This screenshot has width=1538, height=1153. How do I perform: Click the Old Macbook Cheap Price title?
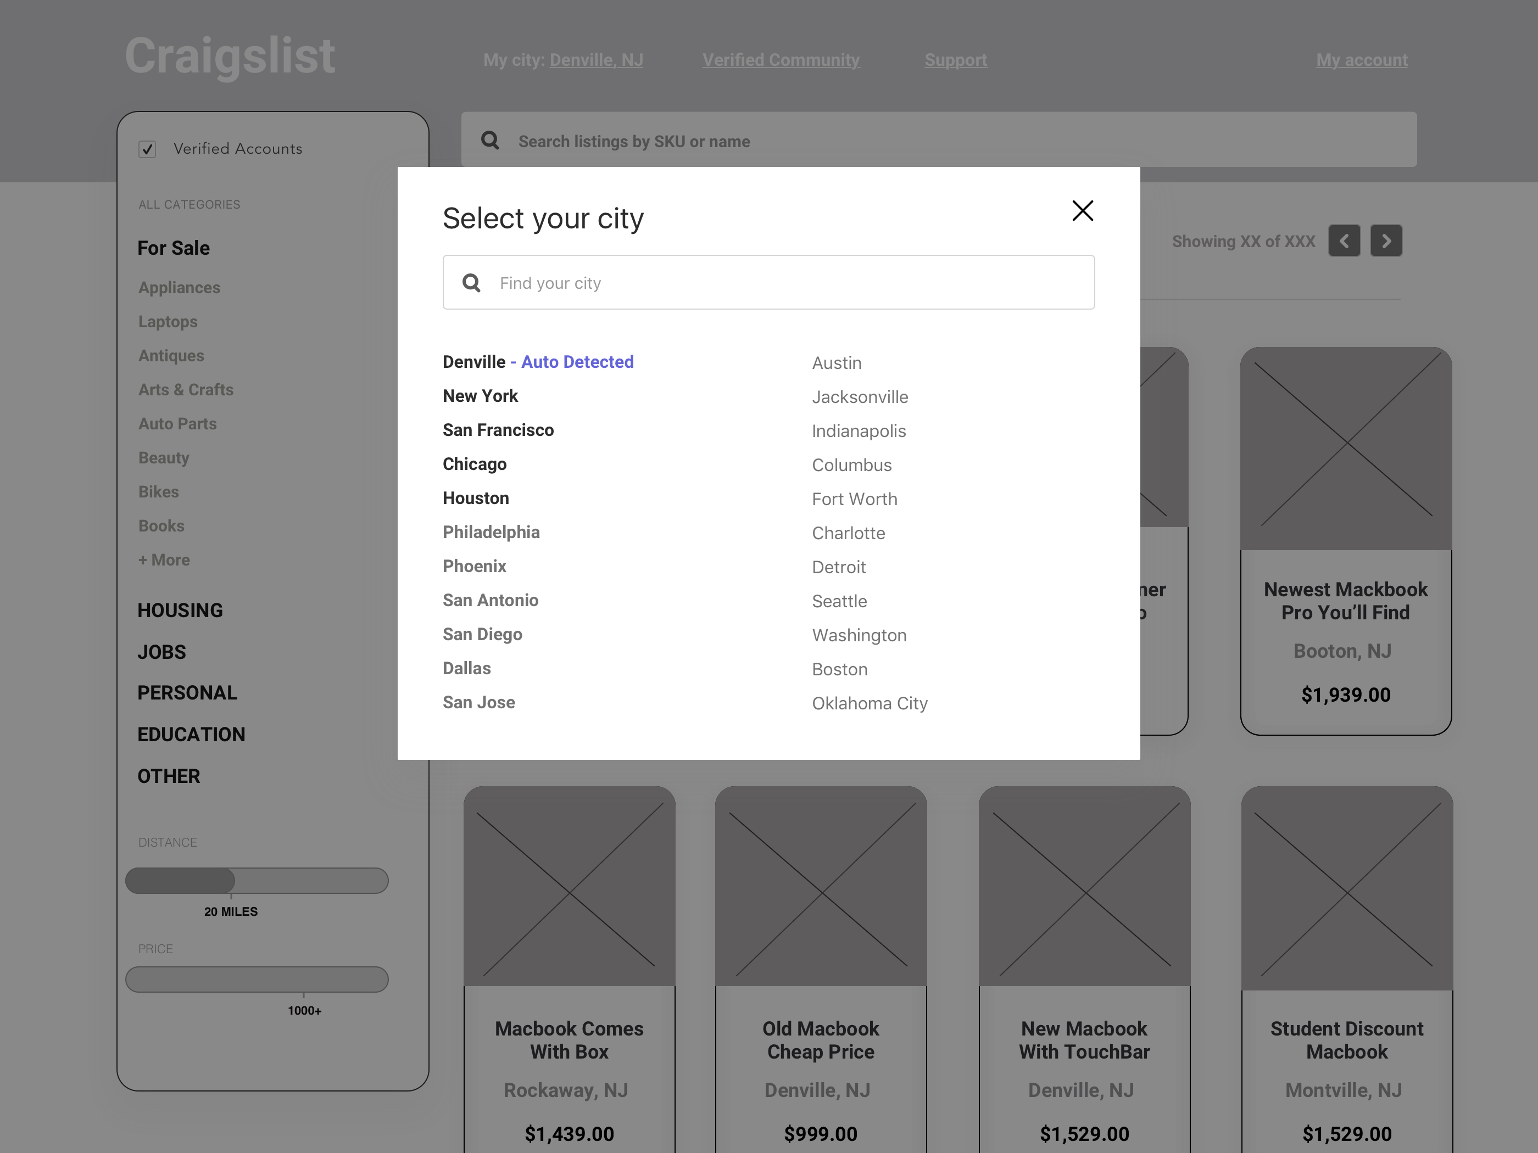click(x=821, y=1040)
